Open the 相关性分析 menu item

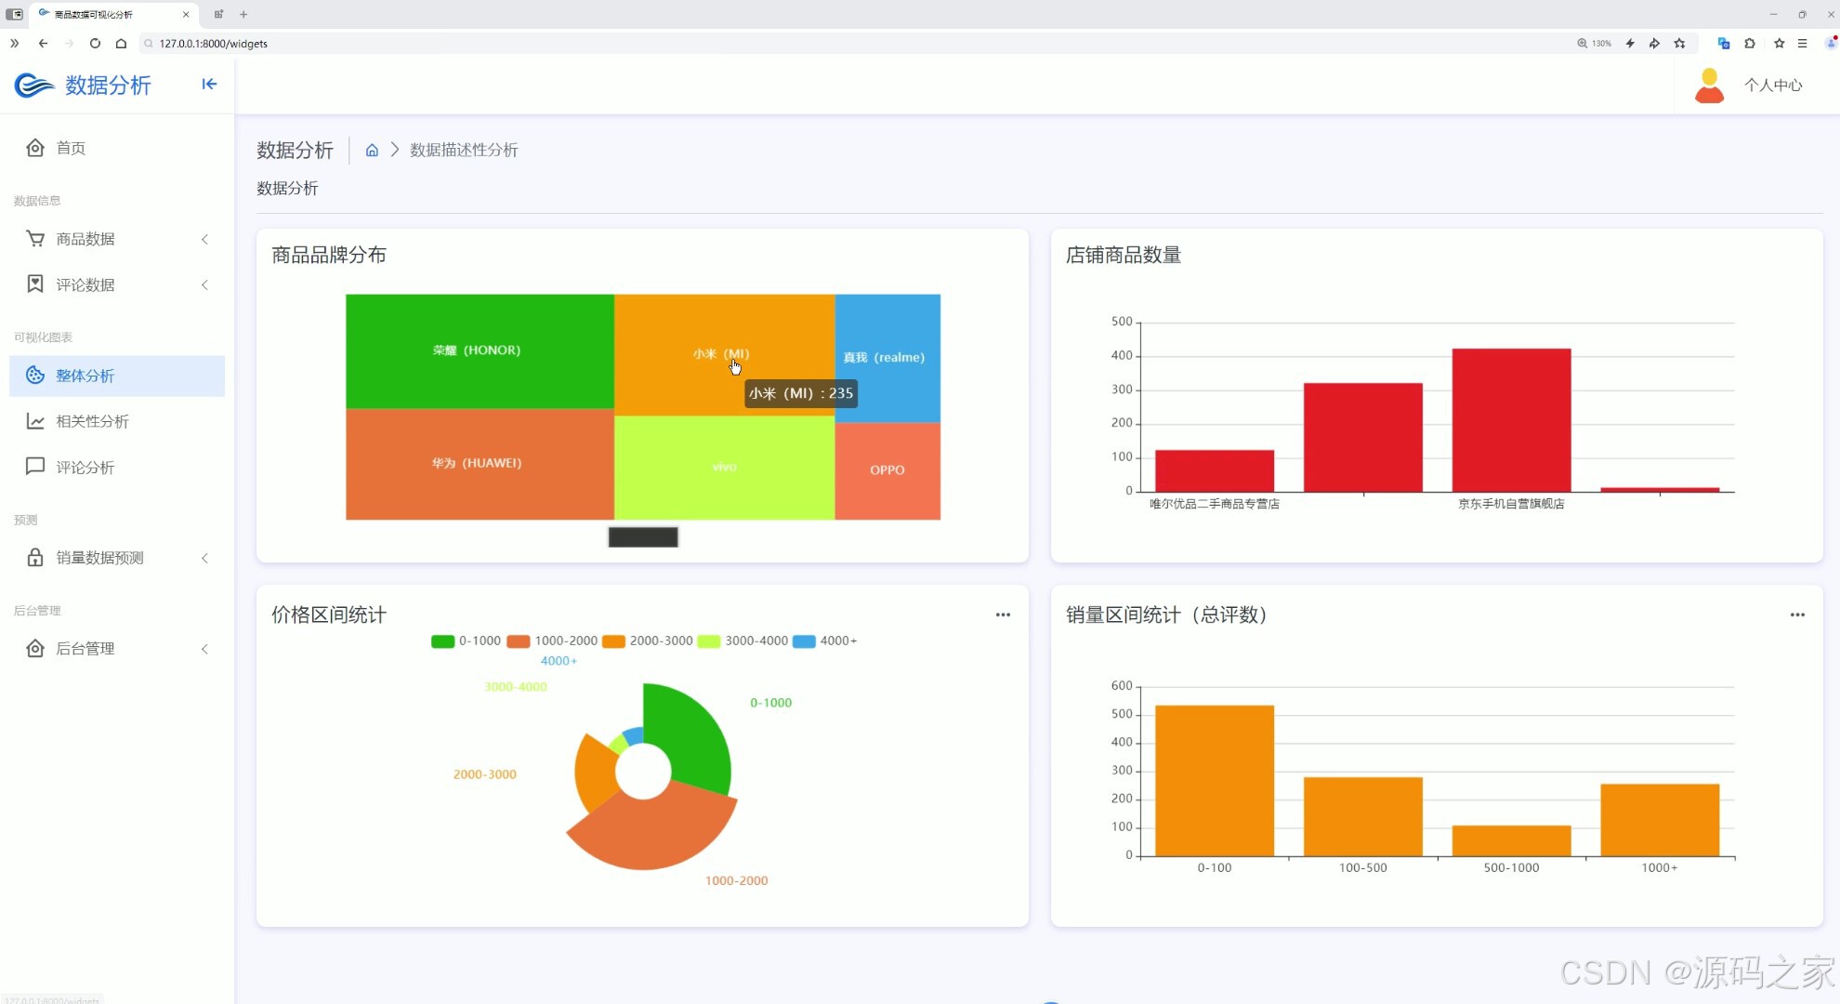(92, 421)
